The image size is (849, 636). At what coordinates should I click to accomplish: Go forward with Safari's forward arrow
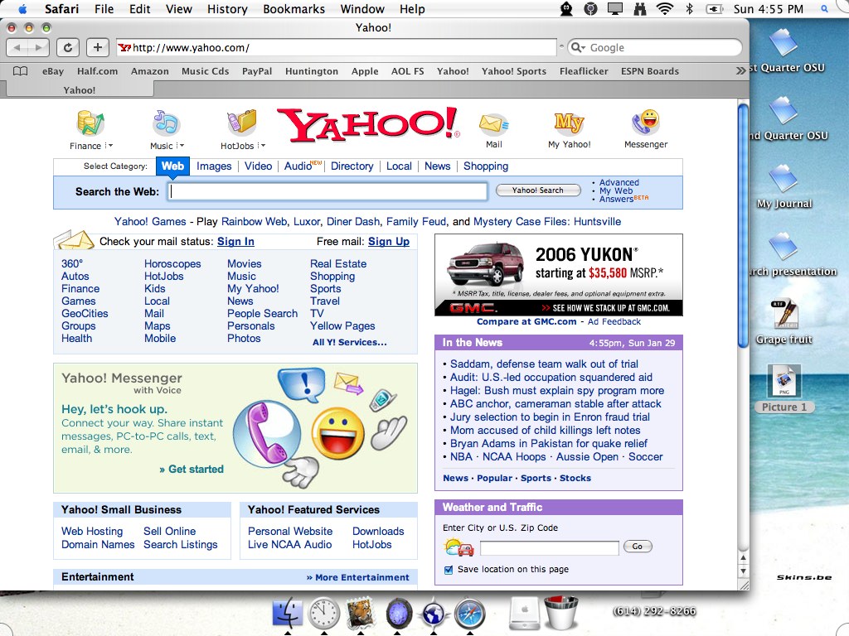tap(38, 47)
